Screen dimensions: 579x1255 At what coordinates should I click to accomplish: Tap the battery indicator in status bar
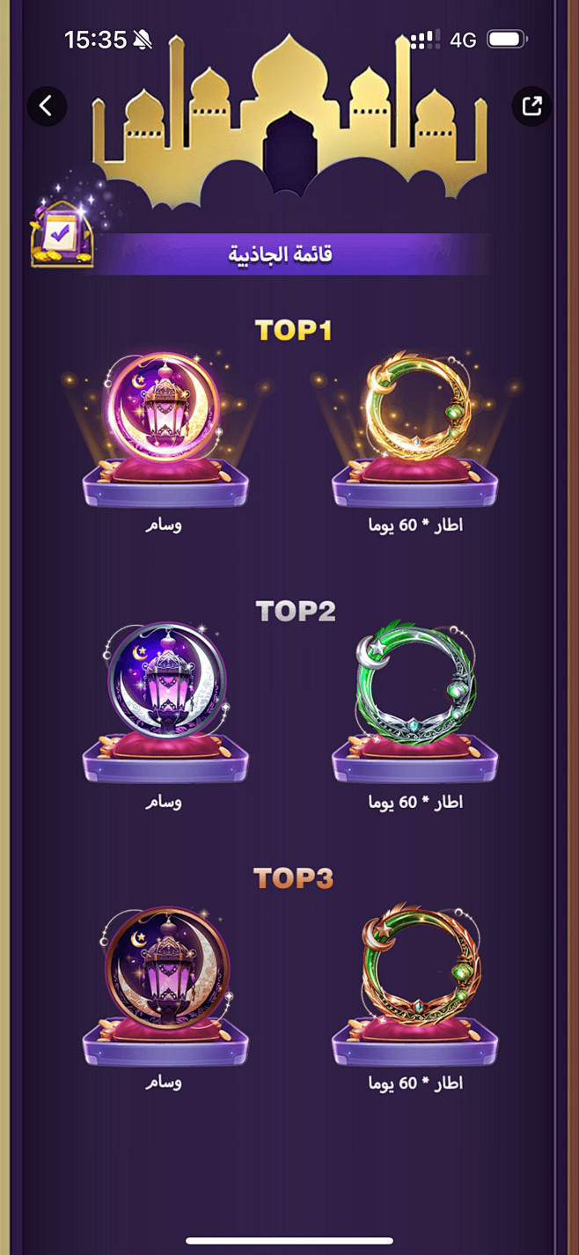[x=506, y=40]
